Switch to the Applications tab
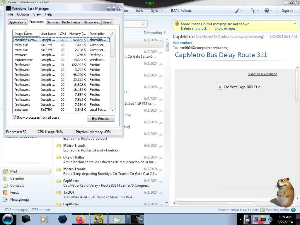Image resolution: width=300 pixels, height=225 pixels. click(x=17, y=22)
